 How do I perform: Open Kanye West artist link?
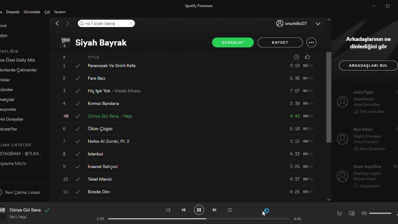364,179
